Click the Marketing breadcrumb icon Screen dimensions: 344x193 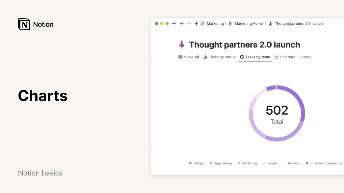[203, 24]
